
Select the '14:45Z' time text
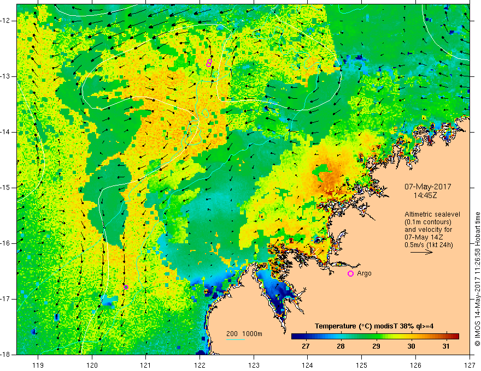point(425,195)
